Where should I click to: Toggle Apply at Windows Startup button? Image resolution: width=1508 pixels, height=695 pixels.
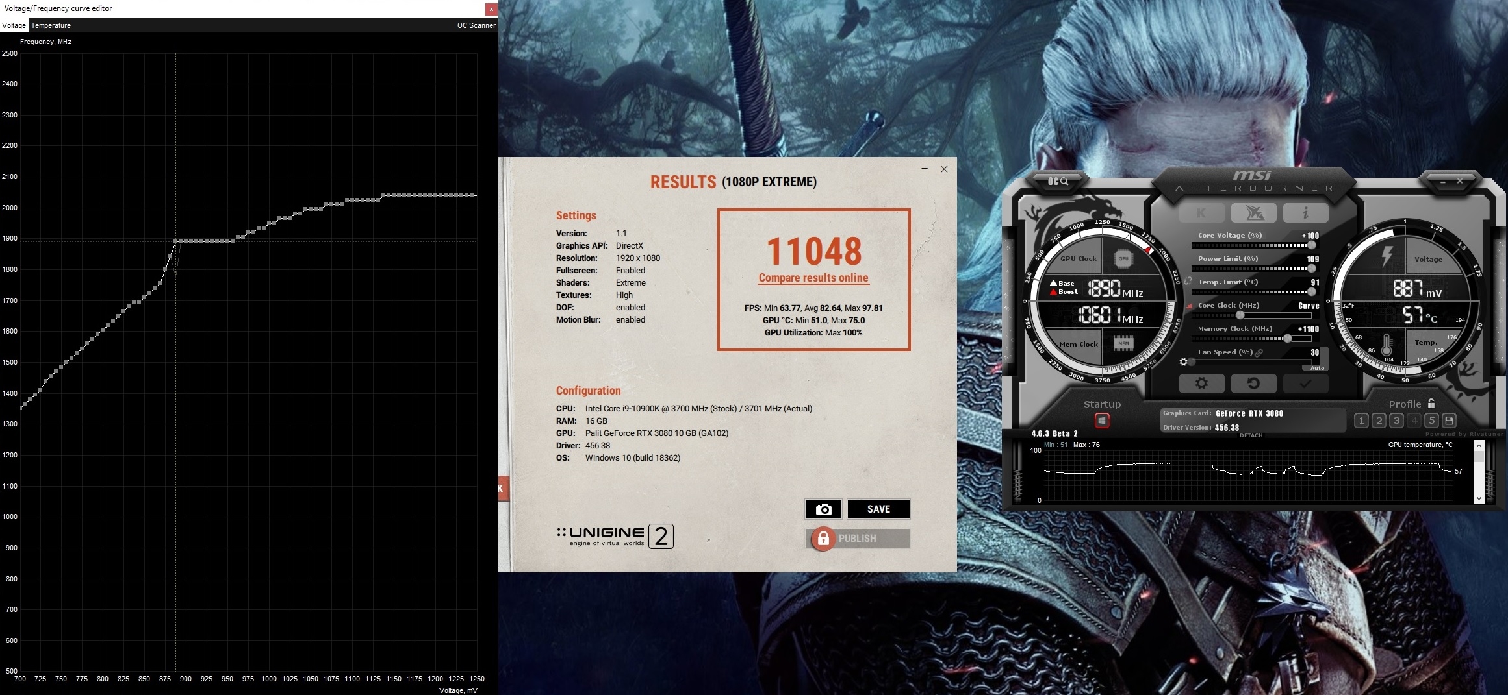point(1102,421)
